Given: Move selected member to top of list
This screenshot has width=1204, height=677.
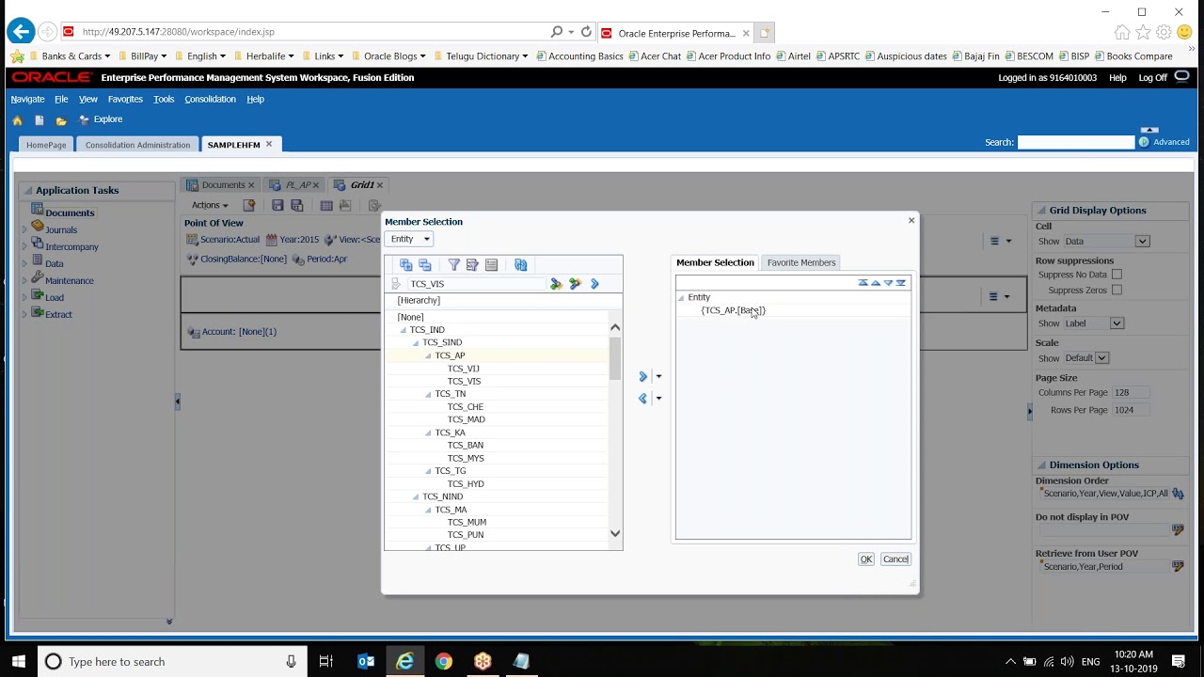Looking at the screenshot, I should (x=863, y=283).
